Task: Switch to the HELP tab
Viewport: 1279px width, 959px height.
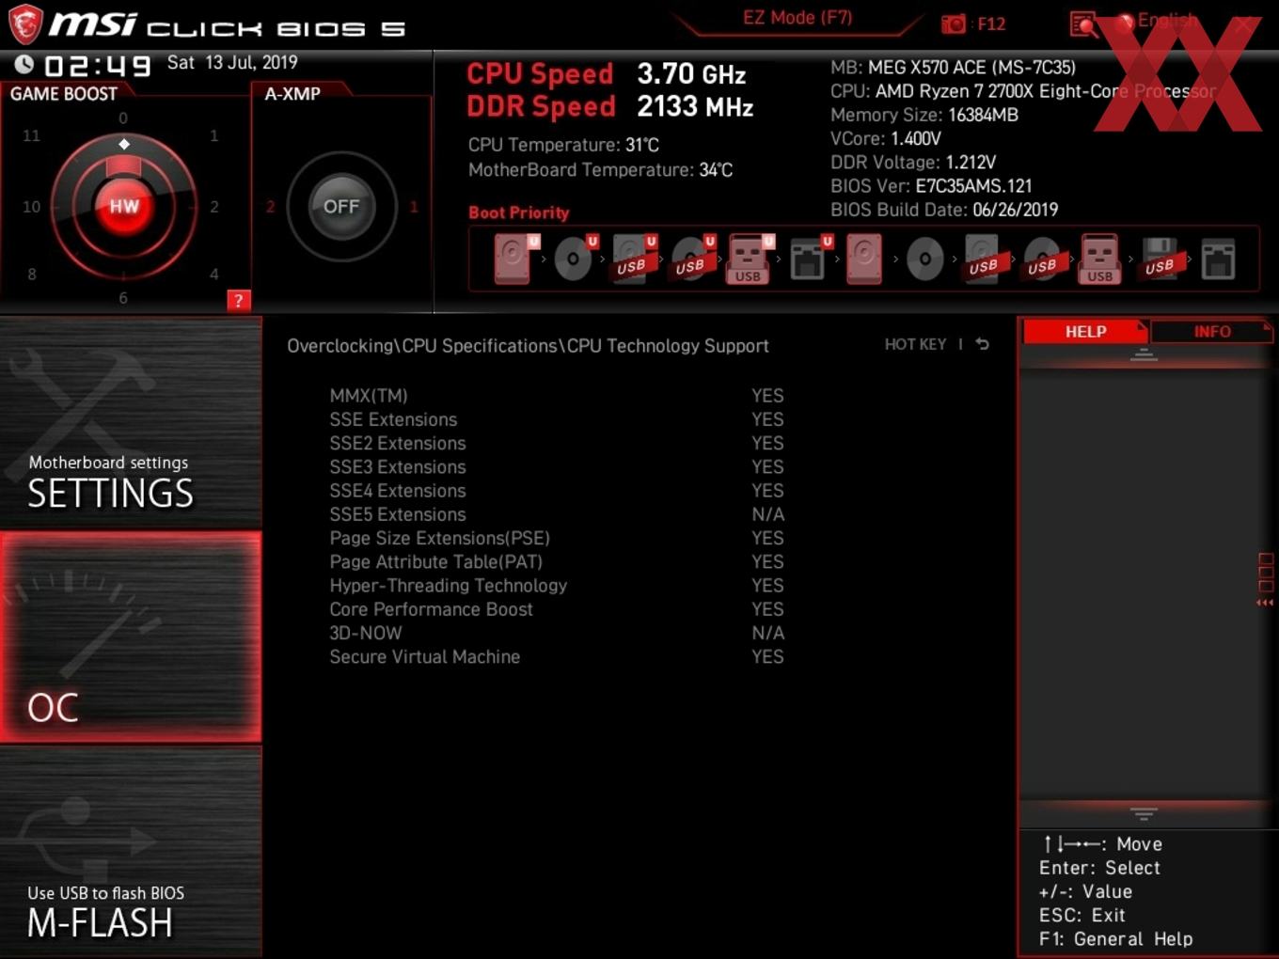Action: pyautogui.click(x=1085, y=332)
